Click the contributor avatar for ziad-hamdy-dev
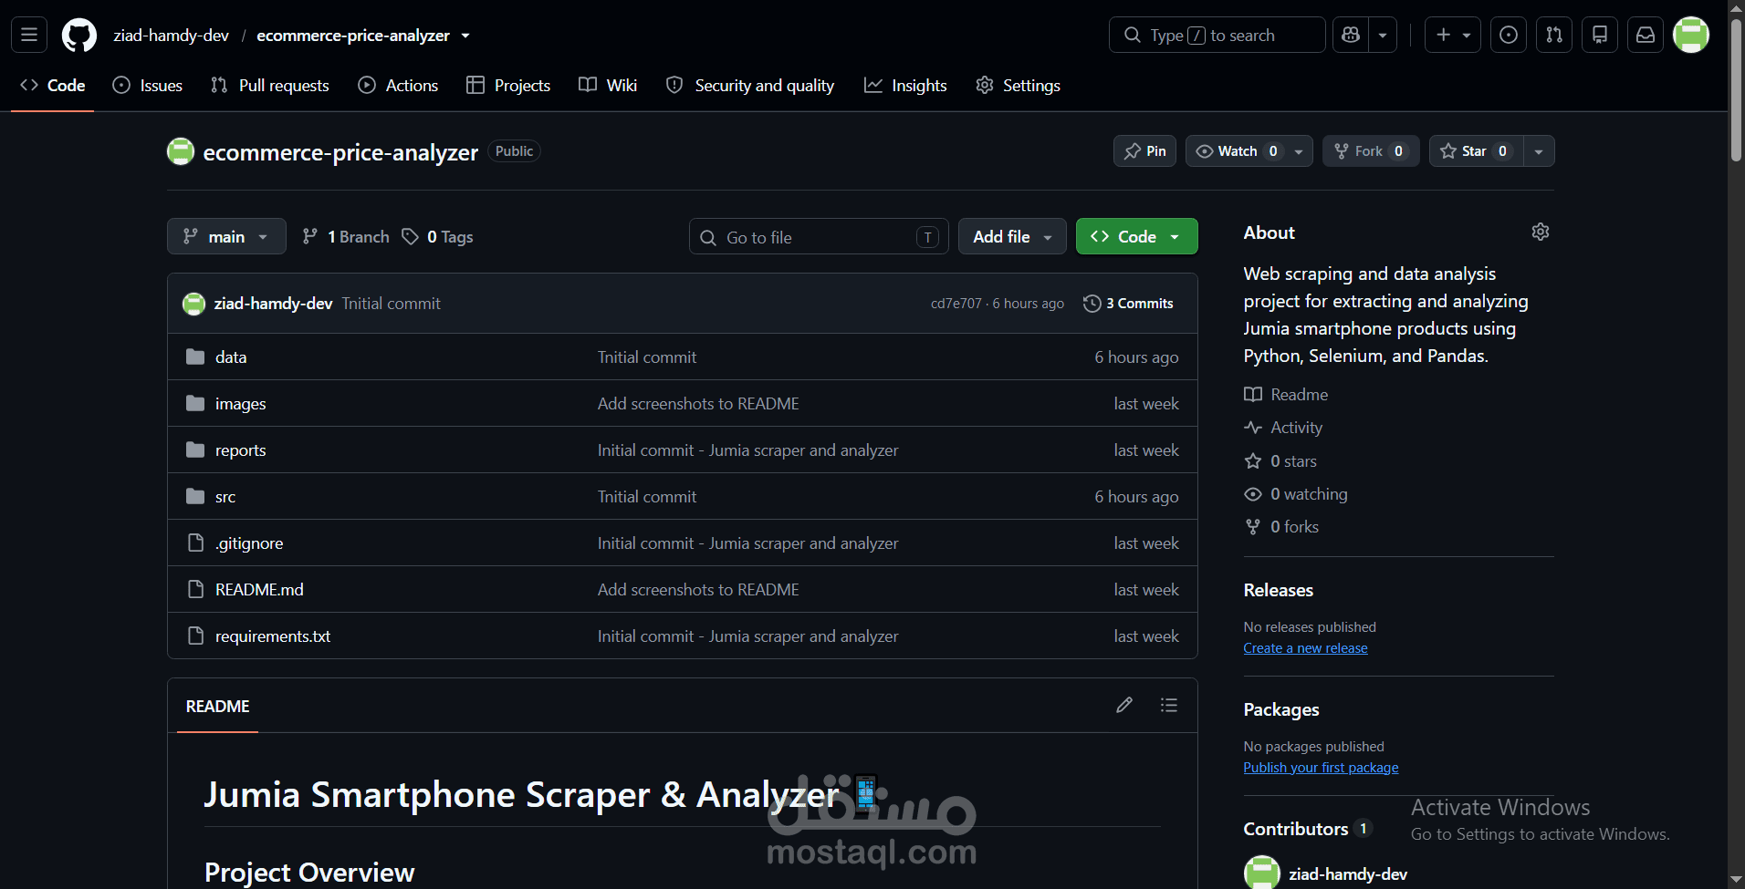 click(1262, 873)
